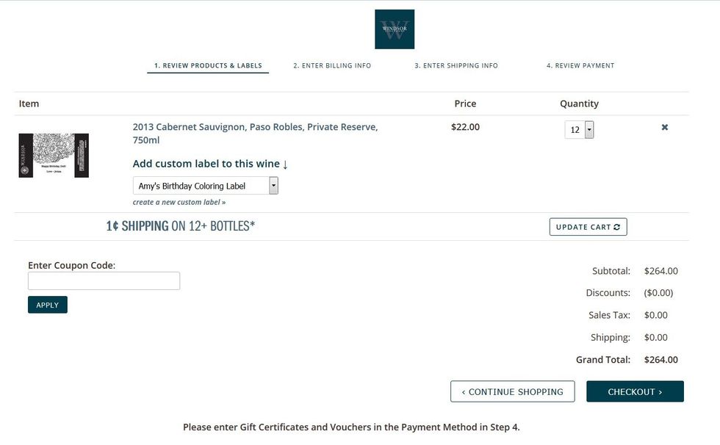Select the Review Payment step

coord(580,65)
